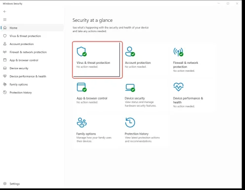The width and height of the screenshot is (245, 190).
Task: Open Virus & threat protection from sidebar text
Action: 25,36
